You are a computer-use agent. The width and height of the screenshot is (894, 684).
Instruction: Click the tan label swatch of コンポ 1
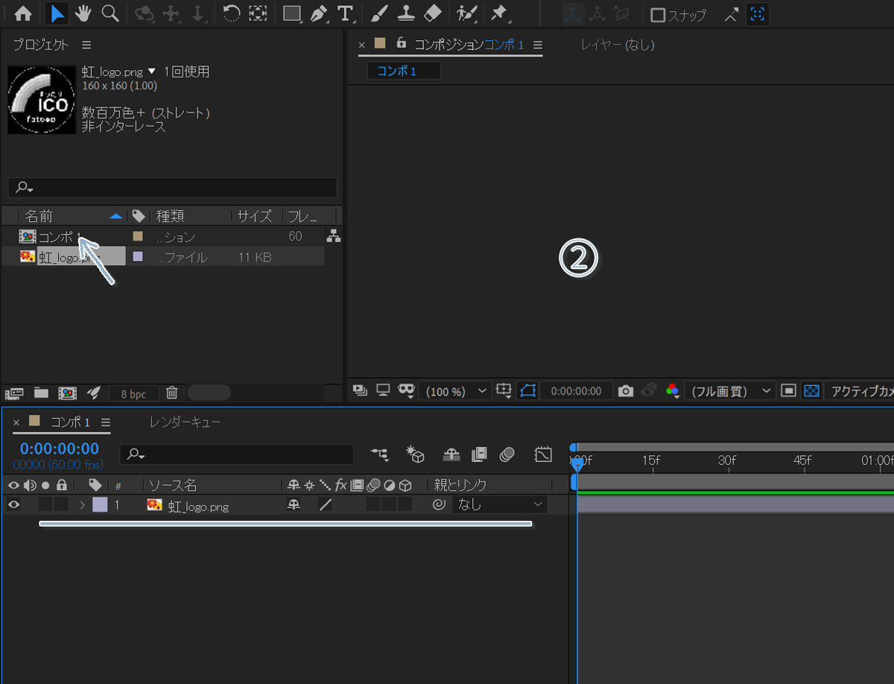(138, 236)
